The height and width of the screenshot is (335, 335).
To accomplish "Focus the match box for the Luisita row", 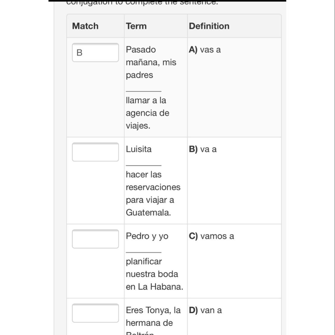I will coord(95,152).
